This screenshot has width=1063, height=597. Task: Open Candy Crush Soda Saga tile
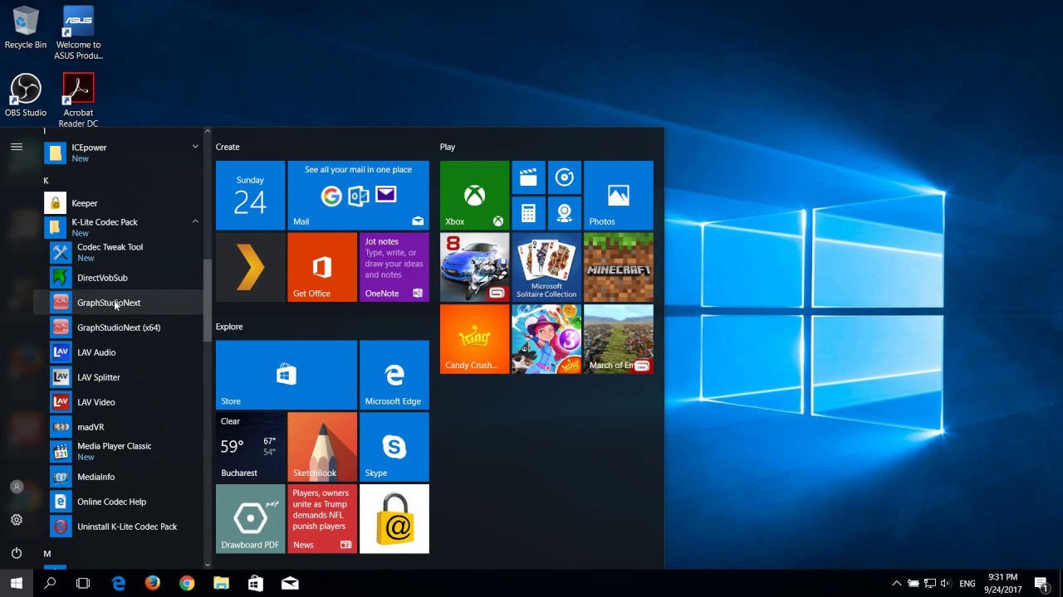474,339
